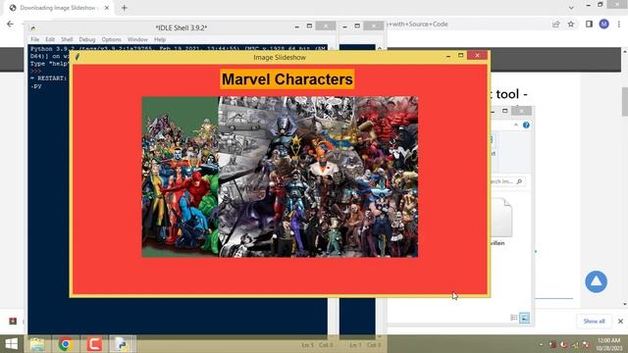Open the Debug menu in IDLE Shell
628x353 pixels.
87,39
